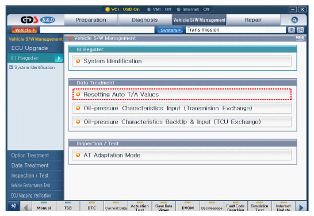Click the magnifier search icon
The height and width of the screenshot is (216, 314).
click(x=294, y=20)
